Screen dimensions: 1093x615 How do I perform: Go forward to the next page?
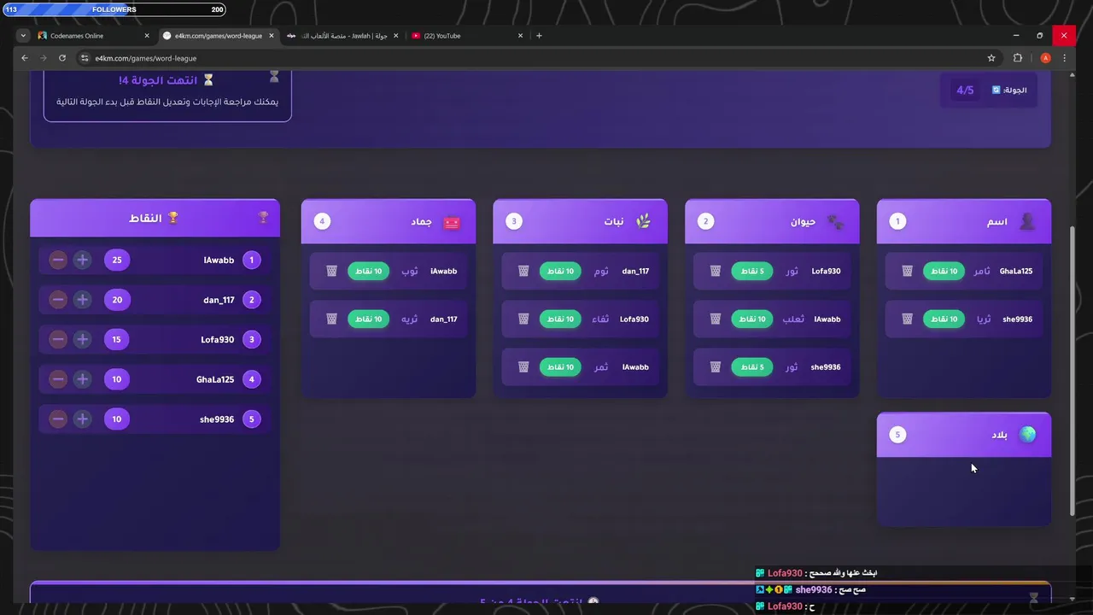click(44, 58)
